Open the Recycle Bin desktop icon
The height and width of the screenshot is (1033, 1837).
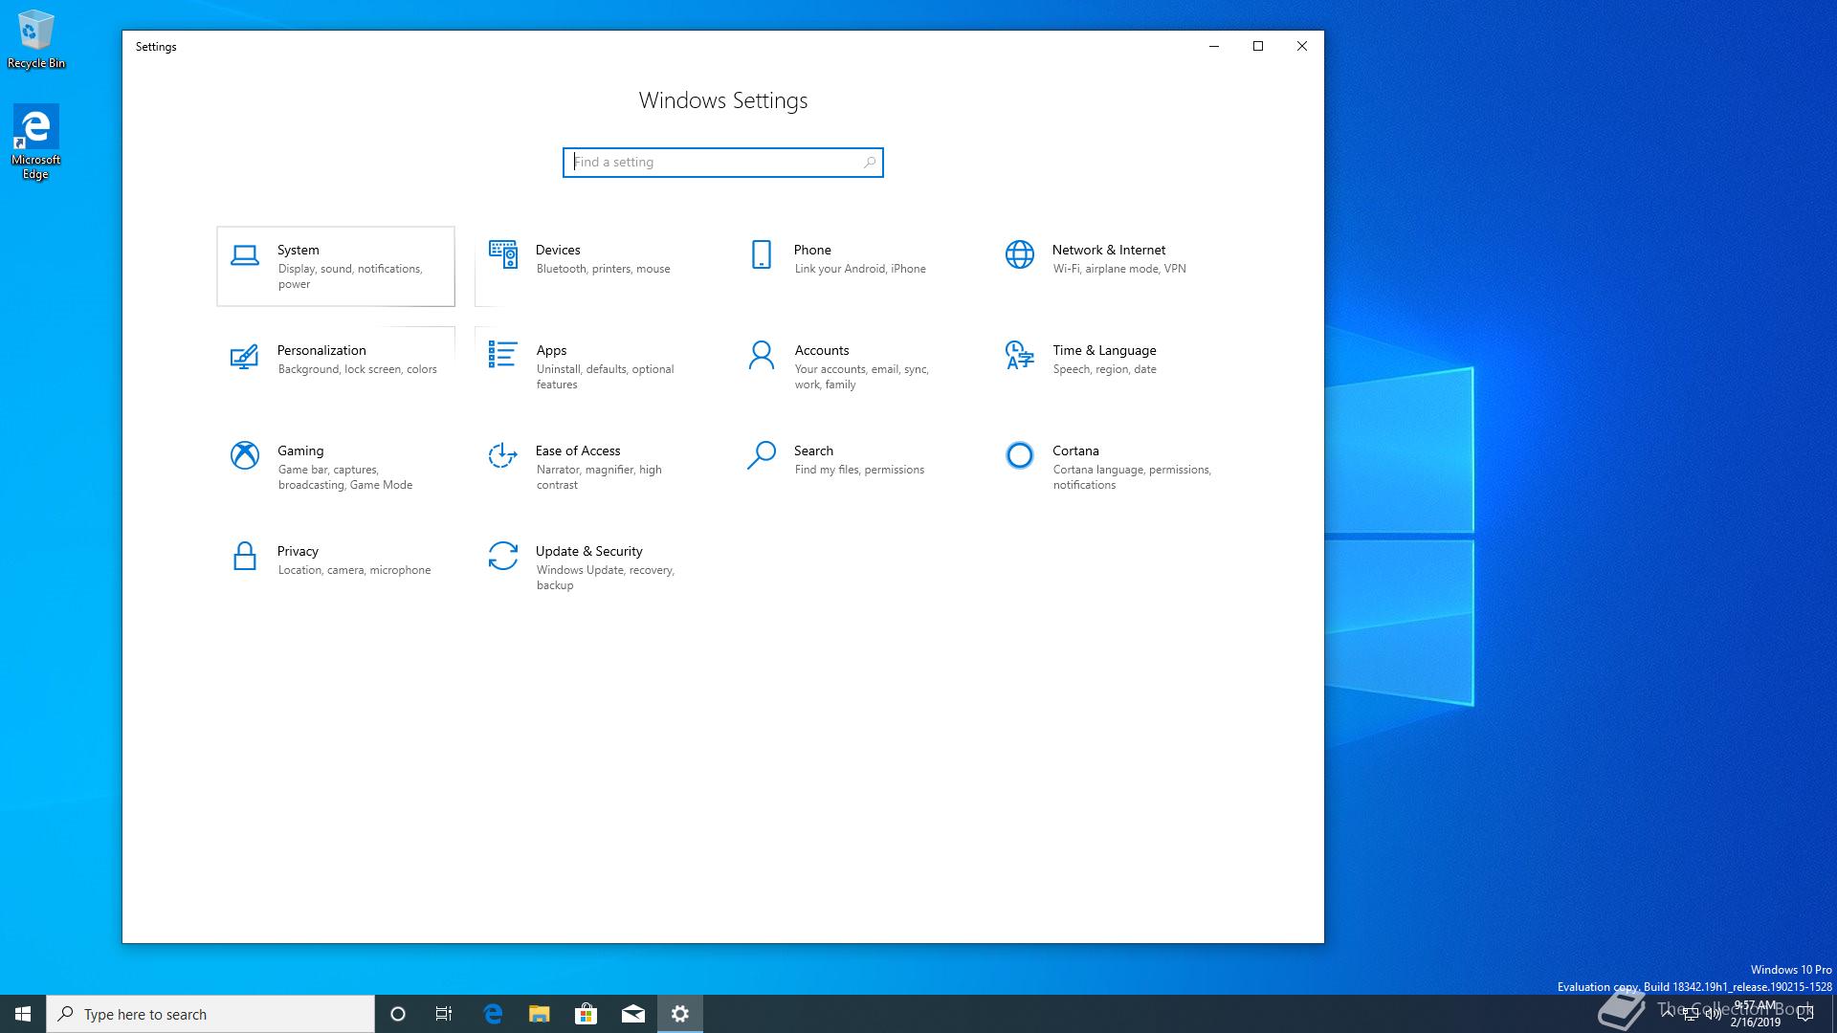(36, 40)
